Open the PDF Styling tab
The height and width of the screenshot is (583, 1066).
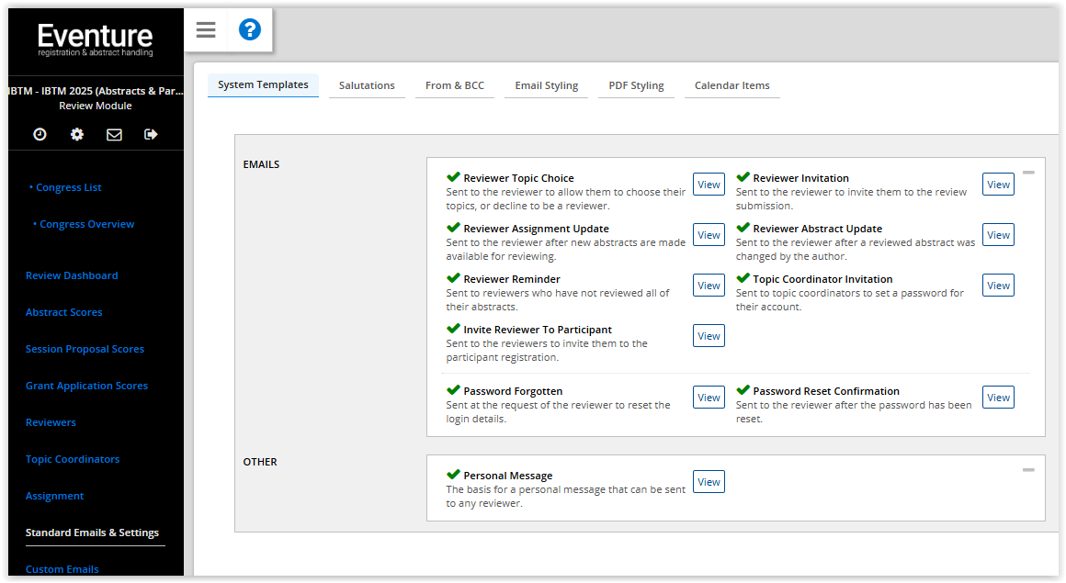[x=636, y=85]
